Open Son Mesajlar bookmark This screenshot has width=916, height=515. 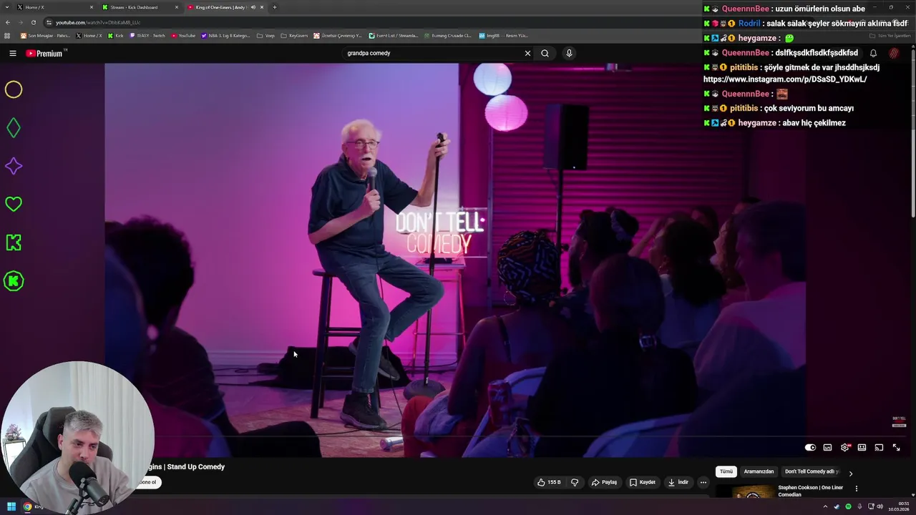(x=45, y=35)
